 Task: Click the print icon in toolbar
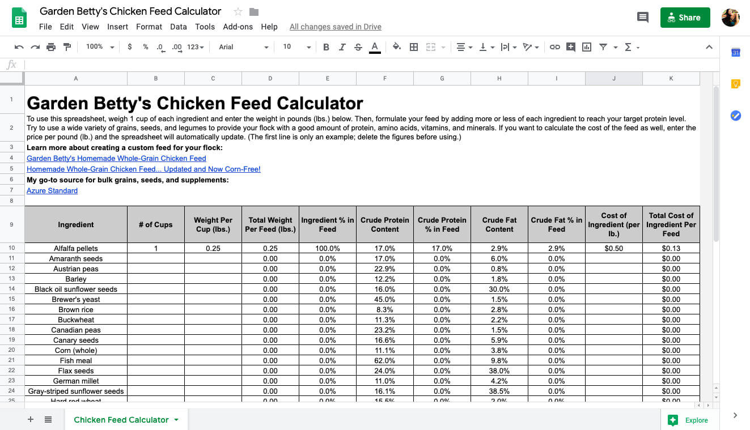point(51,47)
